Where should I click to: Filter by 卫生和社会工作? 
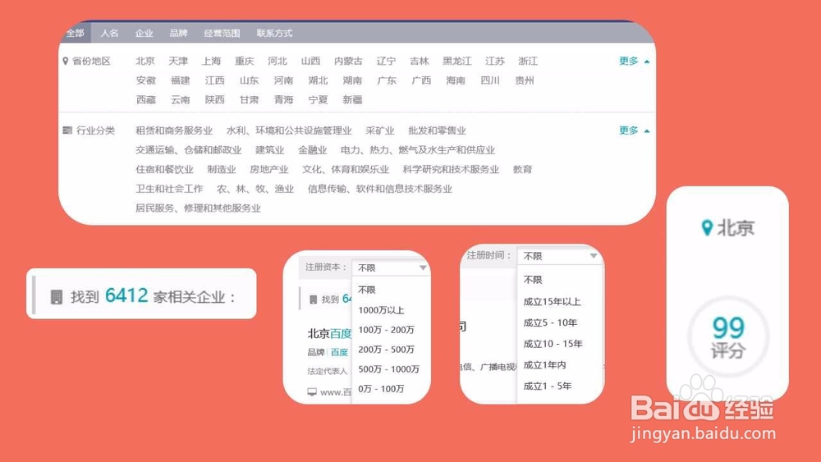point(169,189)
